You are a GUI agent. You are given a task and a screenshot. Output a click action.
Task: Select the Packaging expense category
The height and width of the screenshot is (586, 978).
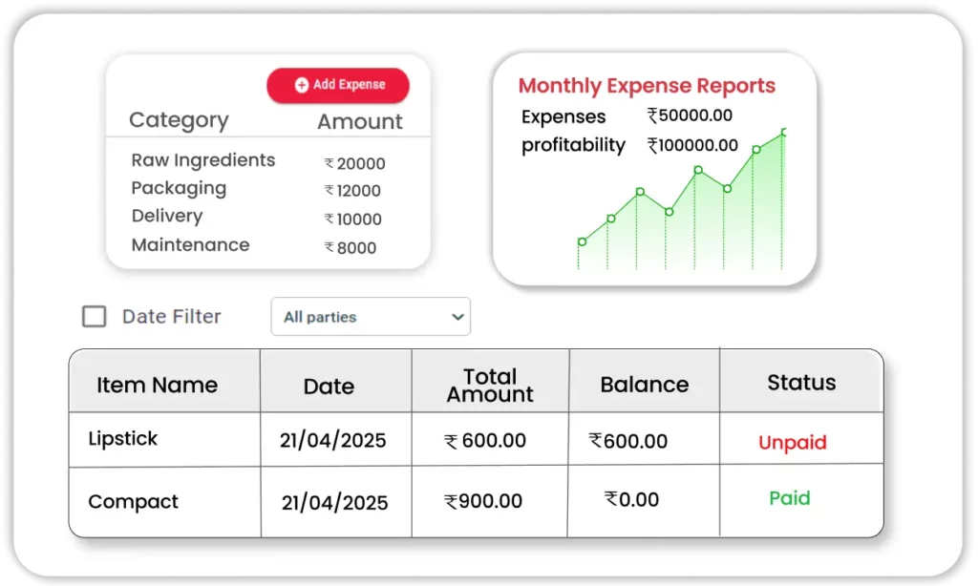[179, 188]
